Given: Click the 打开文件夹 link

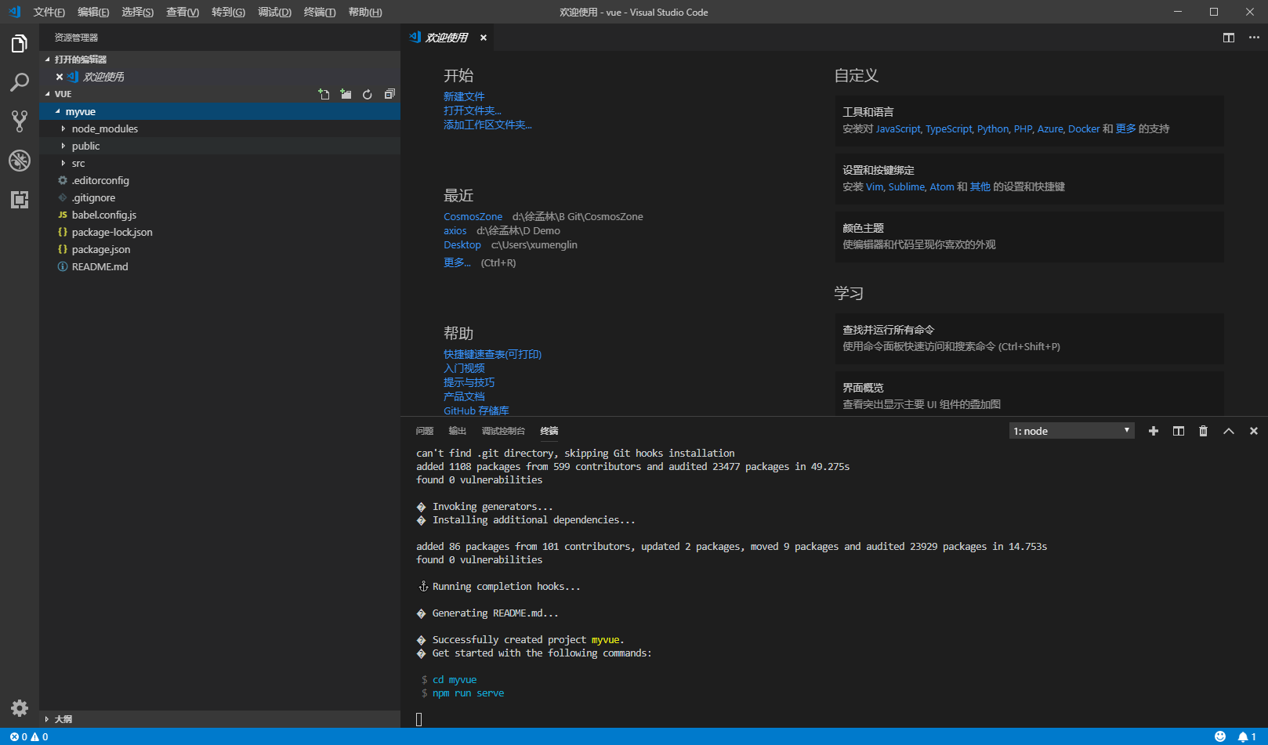Looking at the screenshot, I should pyautogui.click(x=473, y=110).
